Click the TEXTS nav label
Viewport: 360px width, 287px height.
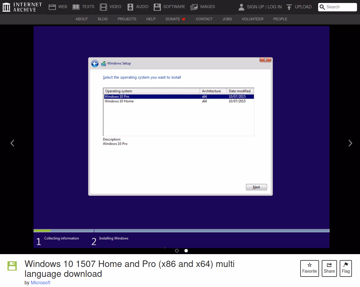88,7
